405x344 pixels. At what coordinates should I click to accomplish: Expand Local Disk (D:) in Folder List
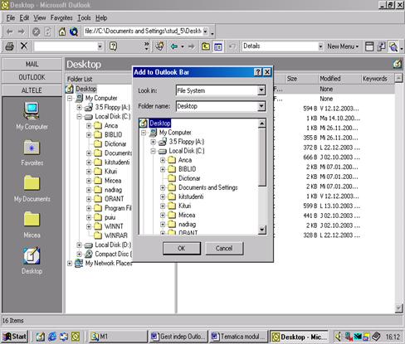coord(79,245)
